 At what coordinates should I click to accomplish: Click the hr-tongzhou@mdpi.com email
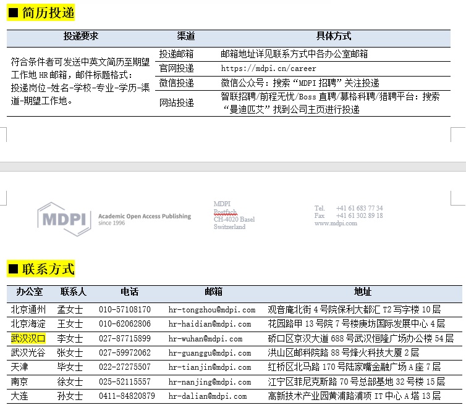coord(212,310)
